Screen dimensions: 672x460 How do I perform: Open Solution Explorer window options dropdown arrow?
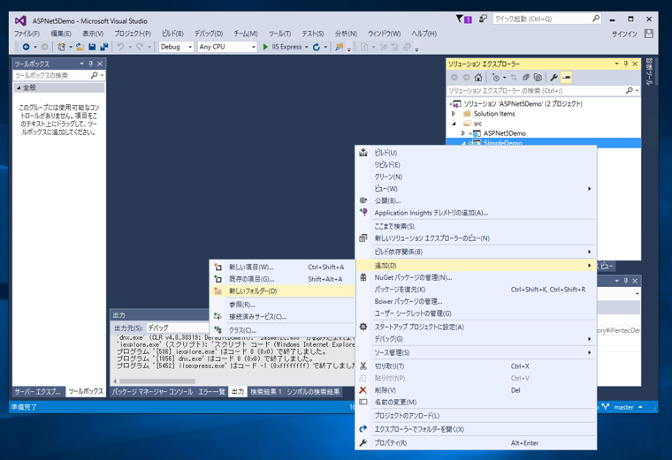pos(616,64)
